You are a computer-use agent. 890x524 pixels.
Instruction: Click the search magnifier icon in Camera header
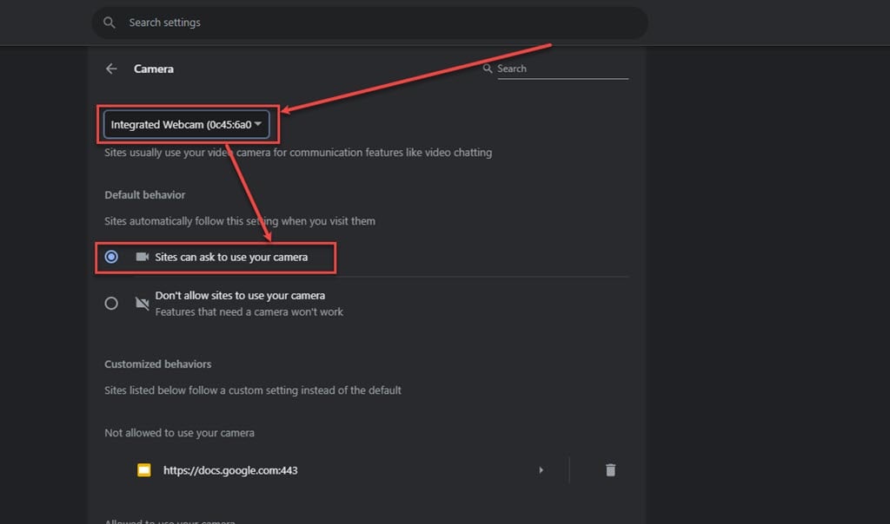pyautogui.click(x=487, y=69)
